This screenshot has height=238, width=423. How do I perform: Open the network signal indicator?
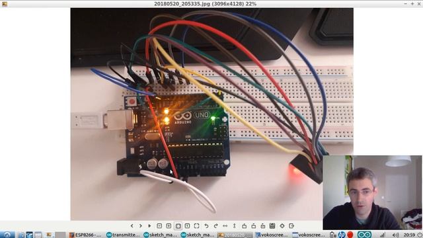(x=383, y=235)
